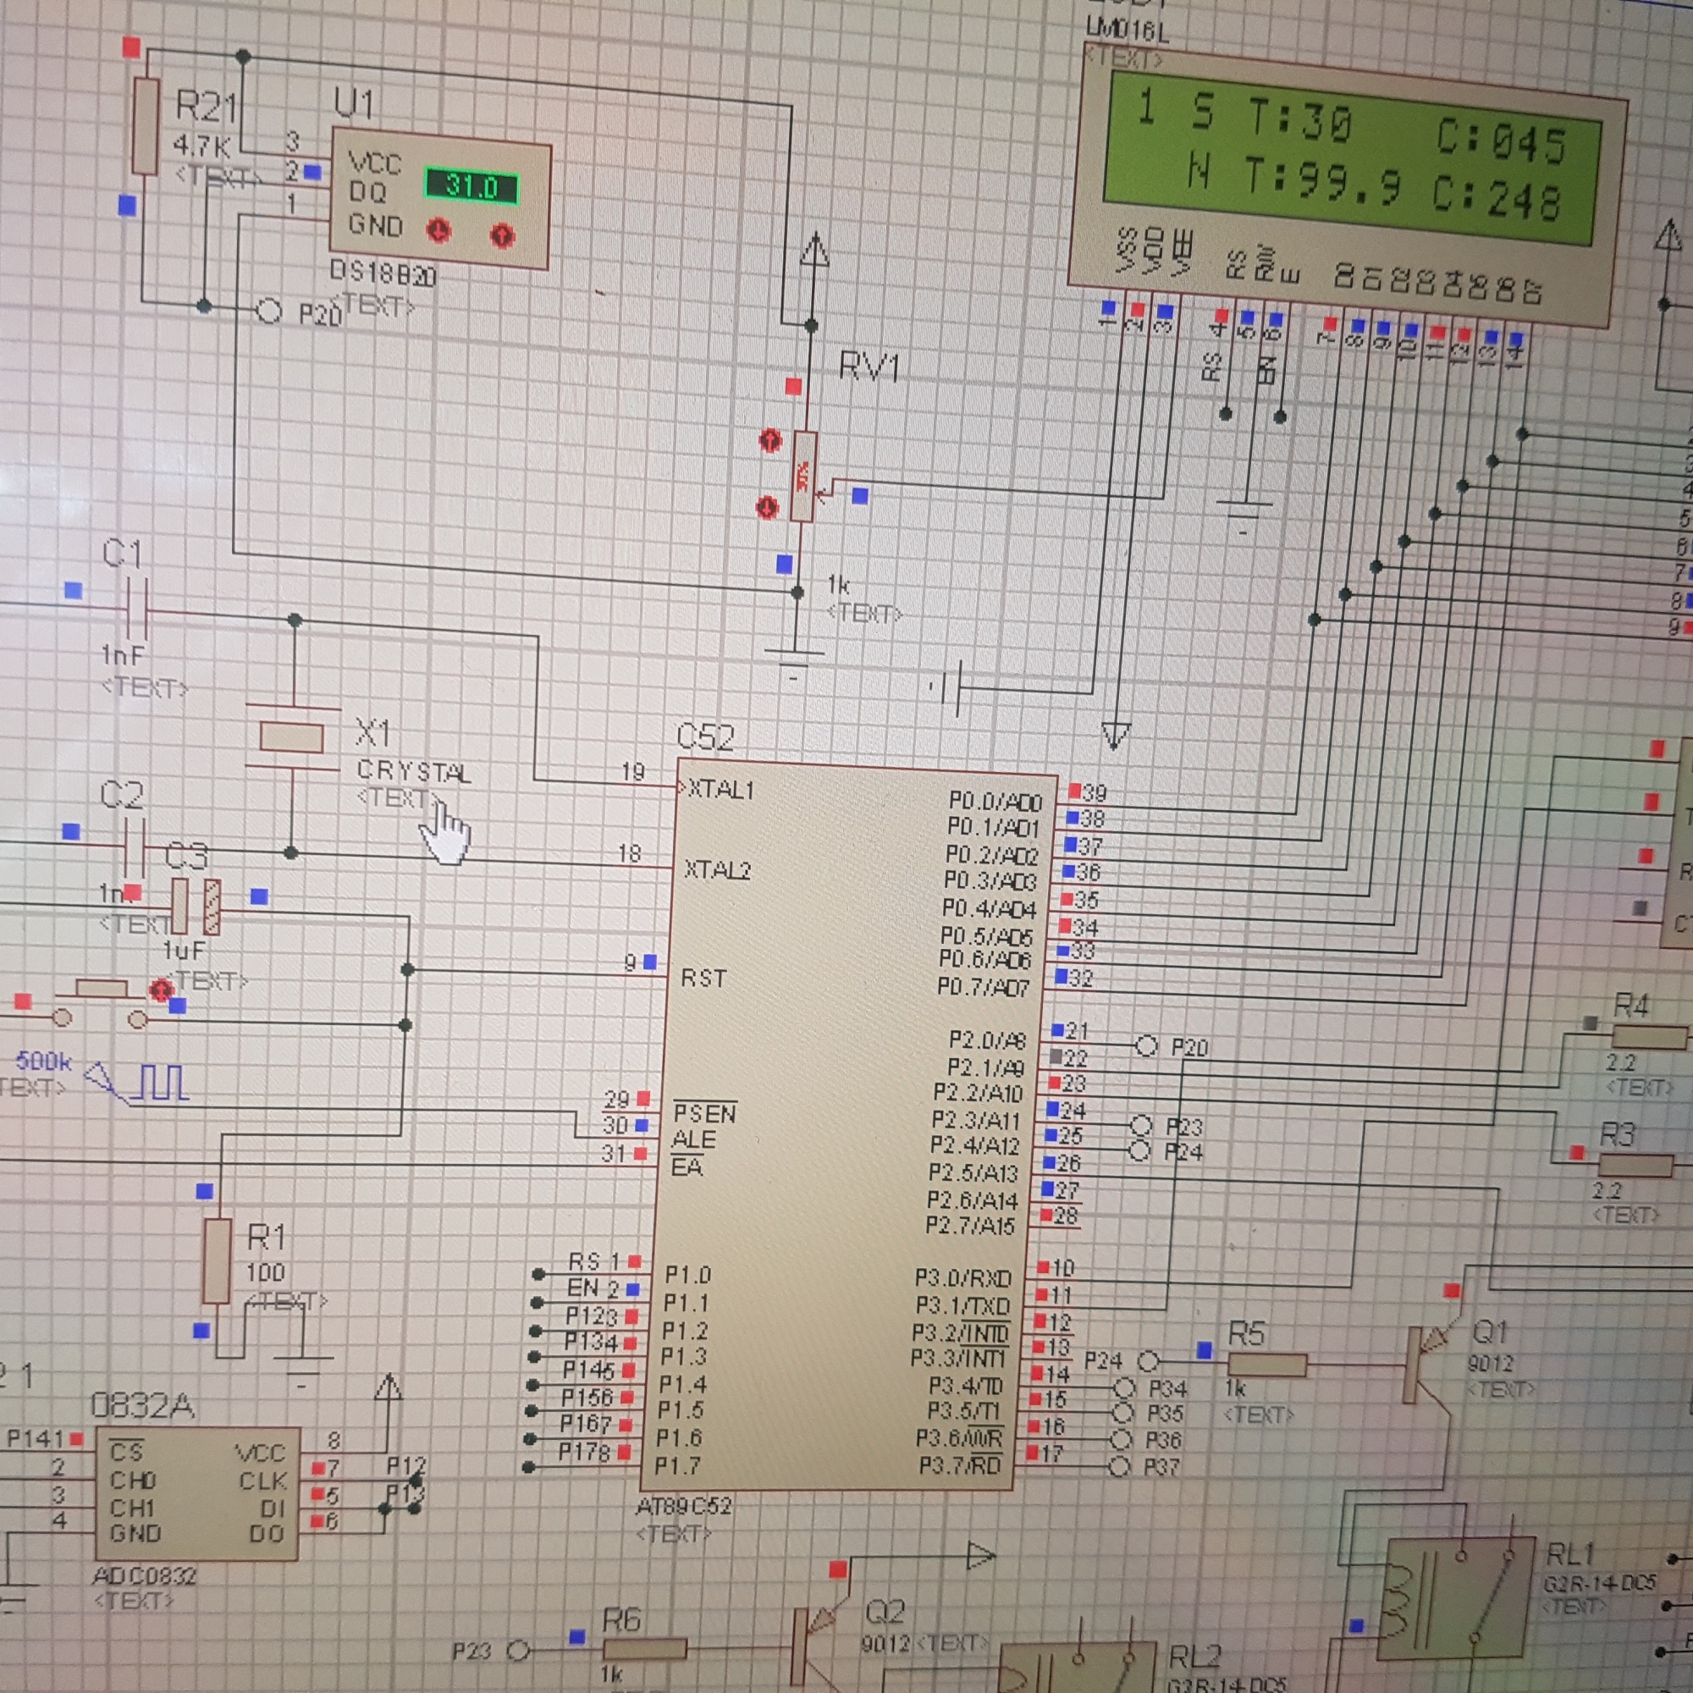Viewport: 1693px width, 1693px height.
Task: Click the XTAL2 pin label
Action: click(717, 869)
